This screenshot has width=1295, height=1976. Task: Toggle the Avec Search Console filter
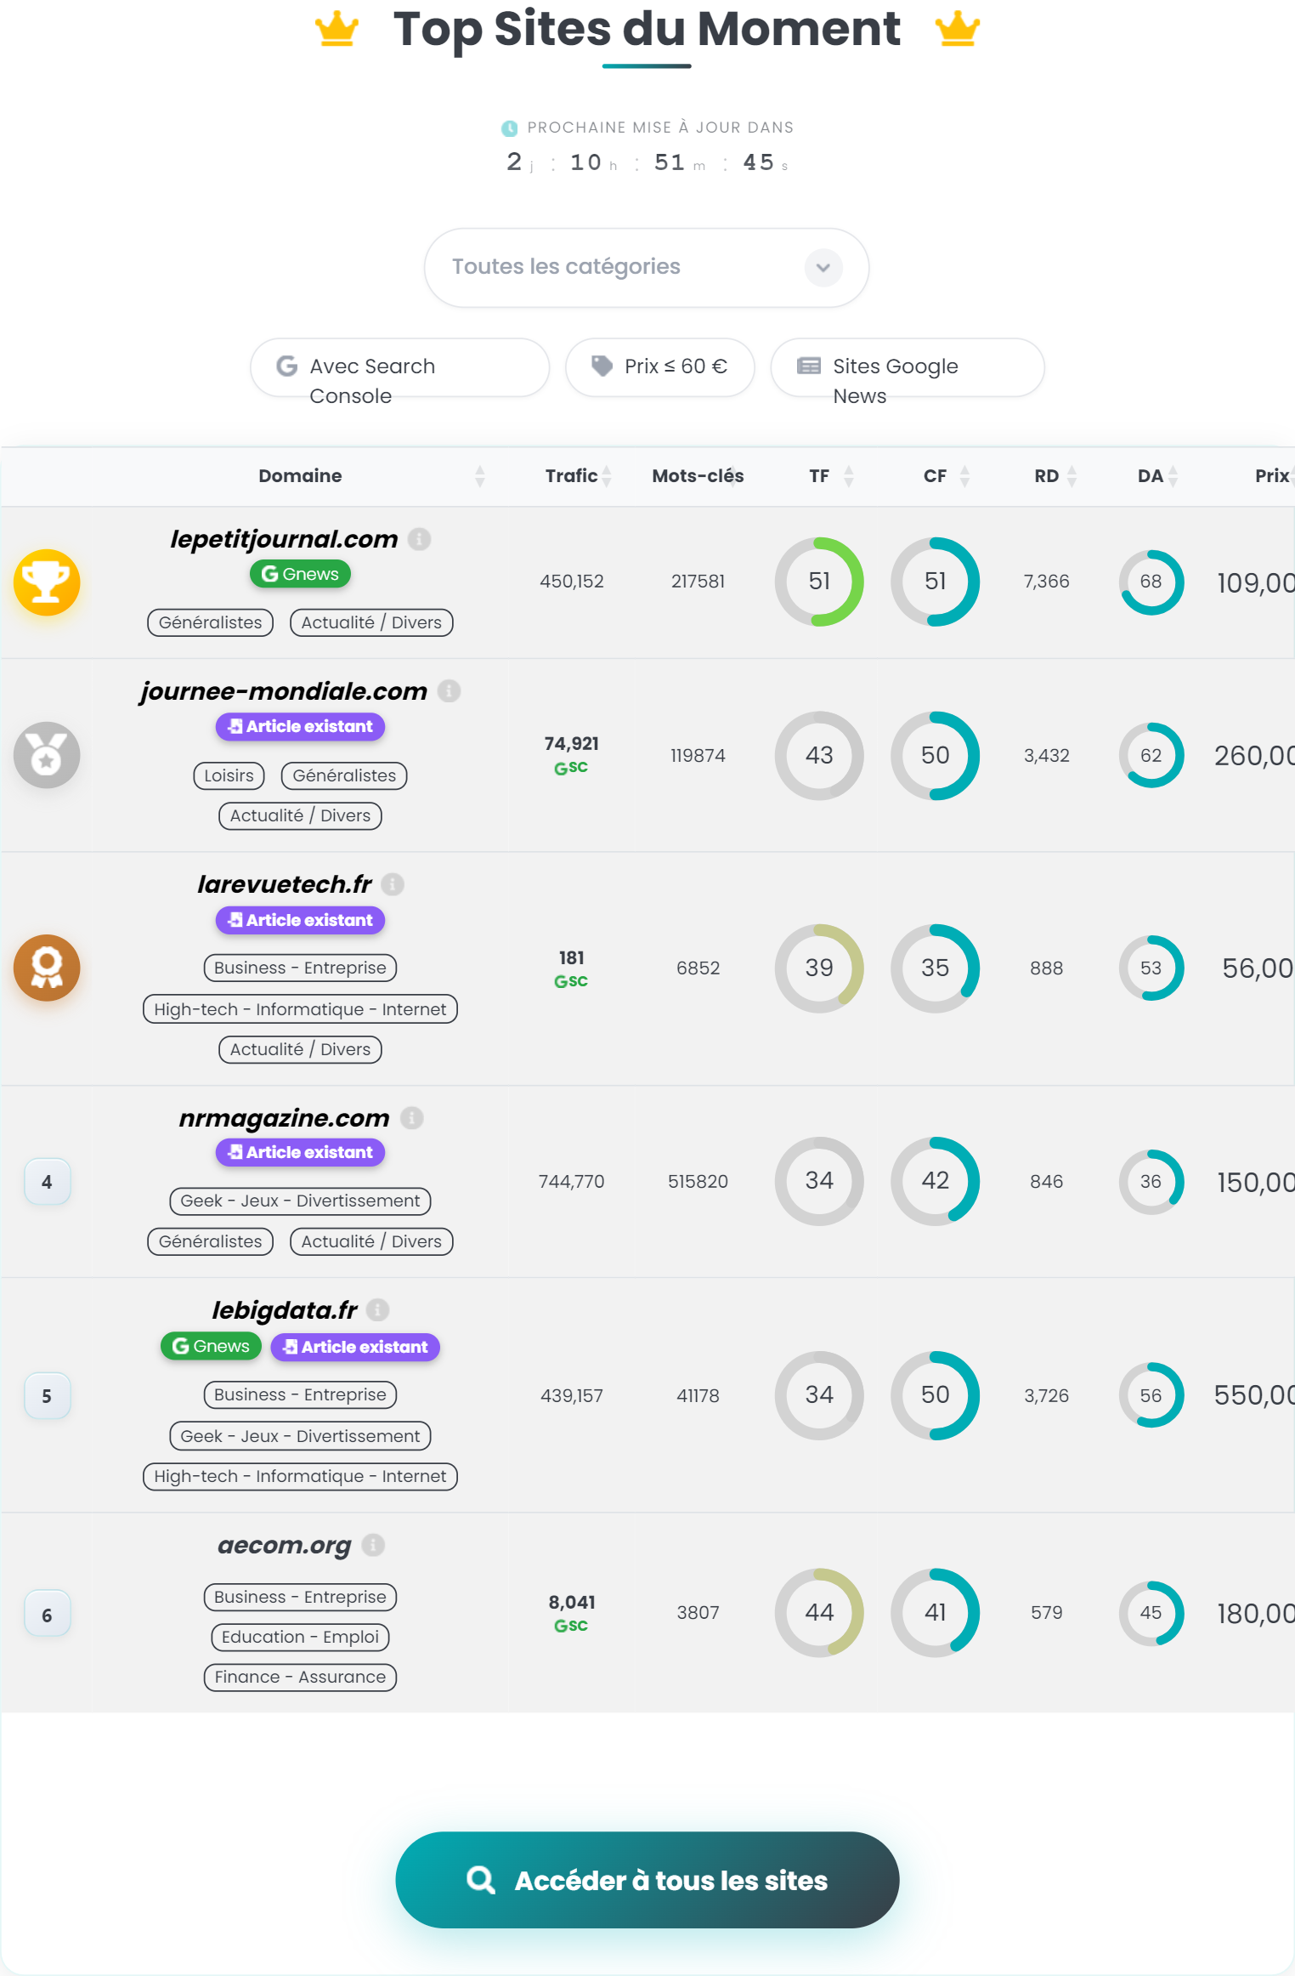point(399,367)
